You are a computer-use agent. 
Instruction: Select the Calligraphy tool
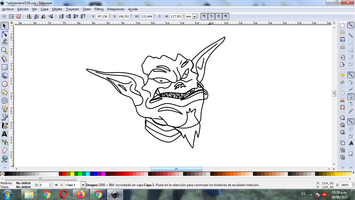4,126
